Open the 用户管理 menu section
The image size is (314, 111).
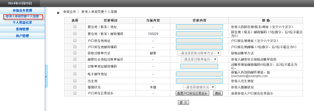click(22, 36)
